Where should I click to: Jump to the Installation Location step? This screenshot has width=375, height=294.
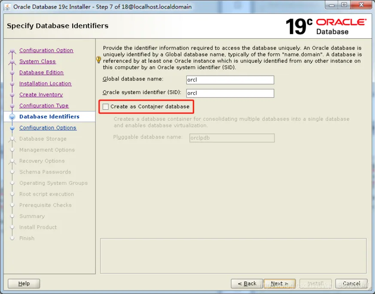(x=45, y=83)
